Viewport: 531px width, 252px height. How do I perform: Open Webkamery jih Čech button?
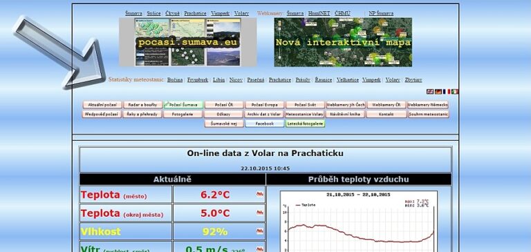pos(346,105)
